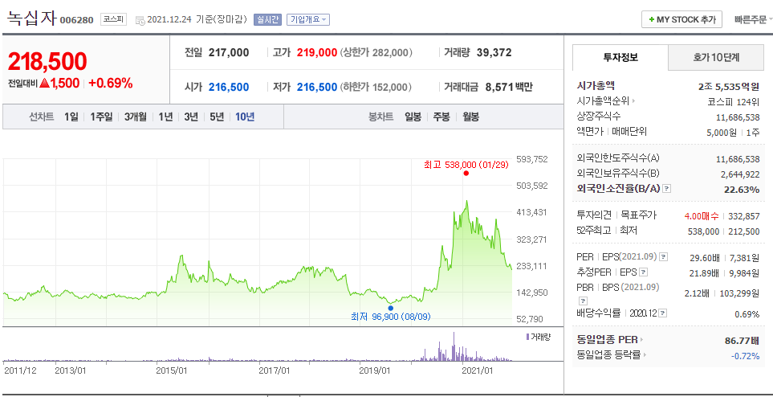Click the blue 최저 96,900 marker dot
This screenshot has width=773, height=397.
click(x=390, y=308)
